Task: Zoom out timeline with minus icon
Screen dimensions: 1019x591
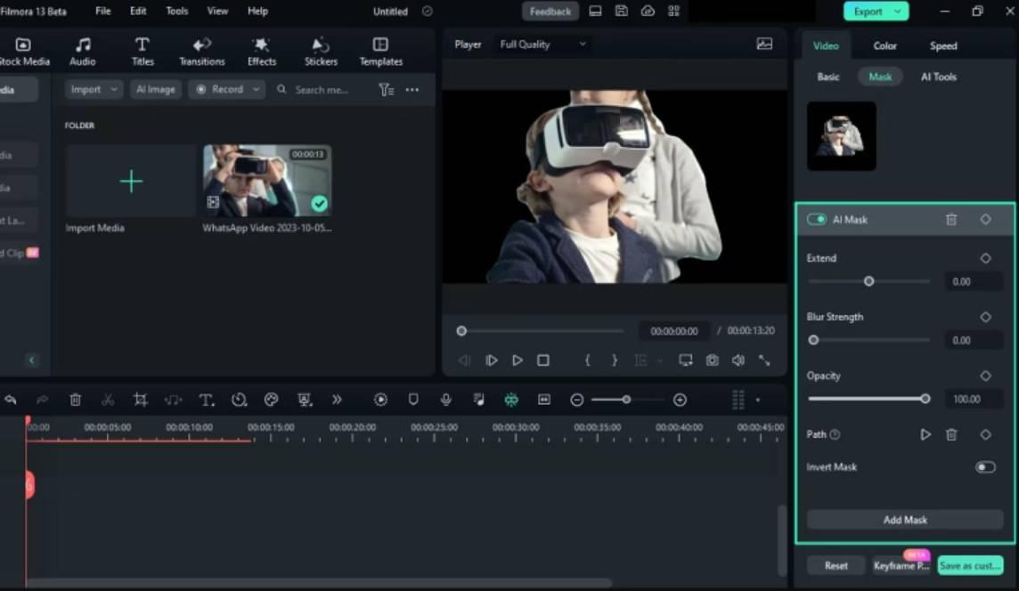Action: pyautogui.click(x=576, y=400)
